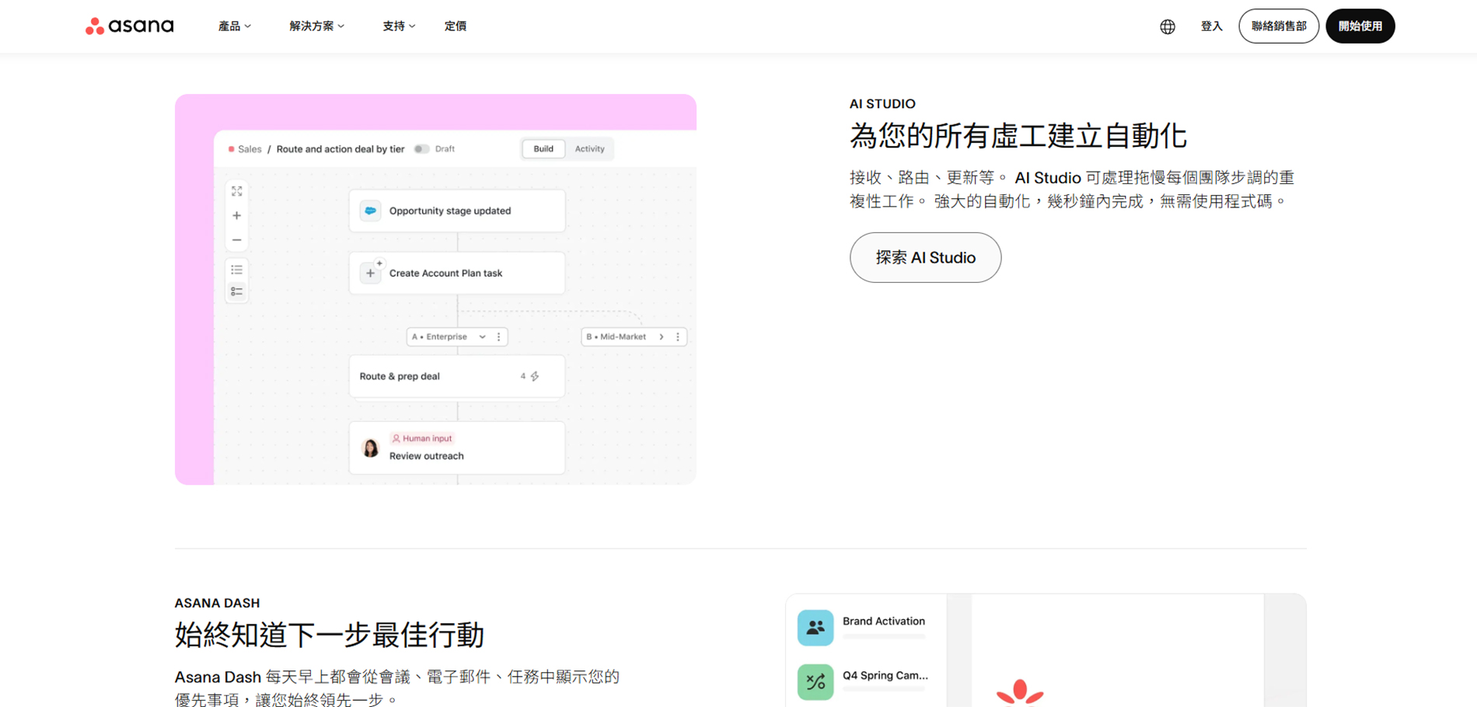Click the "Route and action deal by tier" title
1477x707 pixels.
tap(340, 149)
